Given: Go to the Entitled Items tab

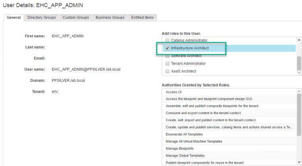Looking at the screenshot, I should click(x=143, y=17).
